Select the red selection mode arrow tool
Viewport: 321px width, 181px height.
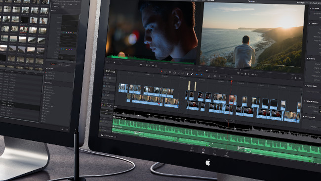[161, 71]
